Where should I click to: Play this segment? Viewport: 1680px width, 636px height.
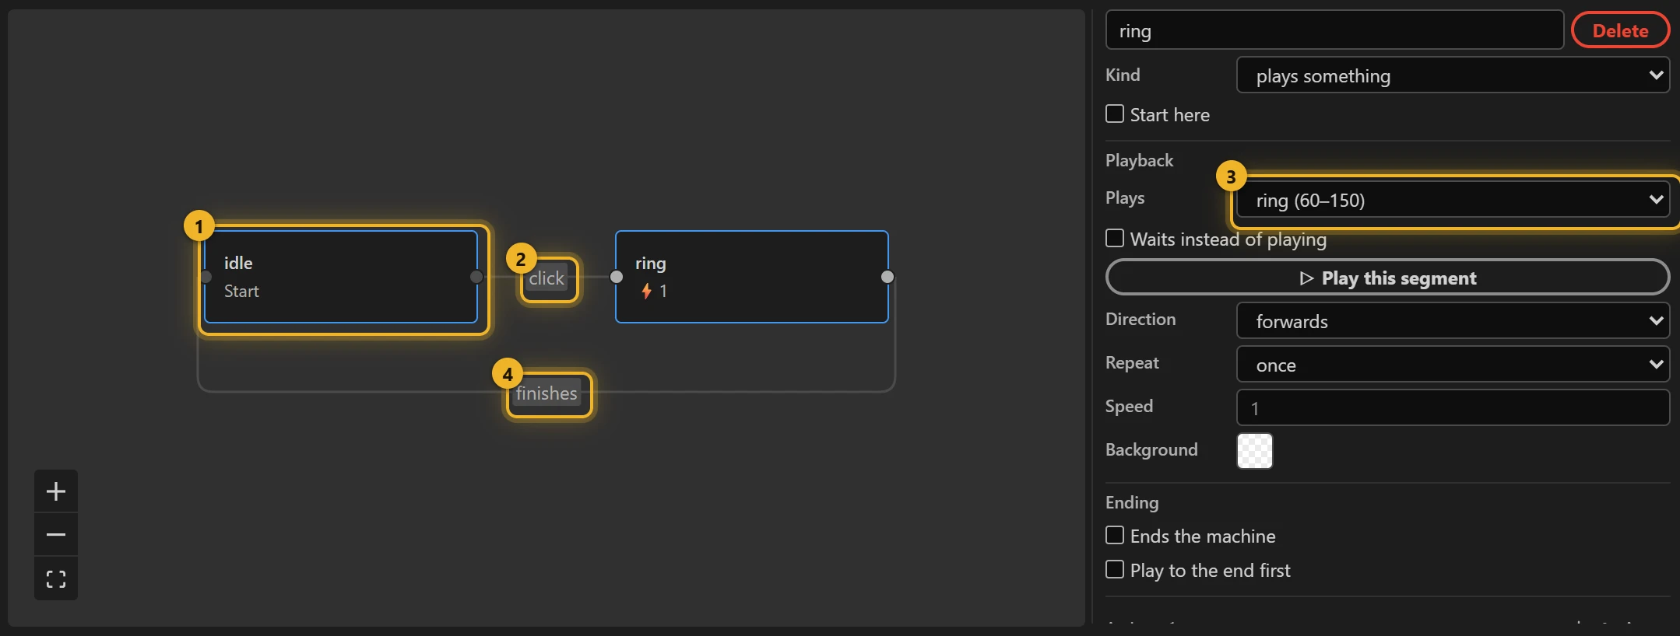(1387, 278)
